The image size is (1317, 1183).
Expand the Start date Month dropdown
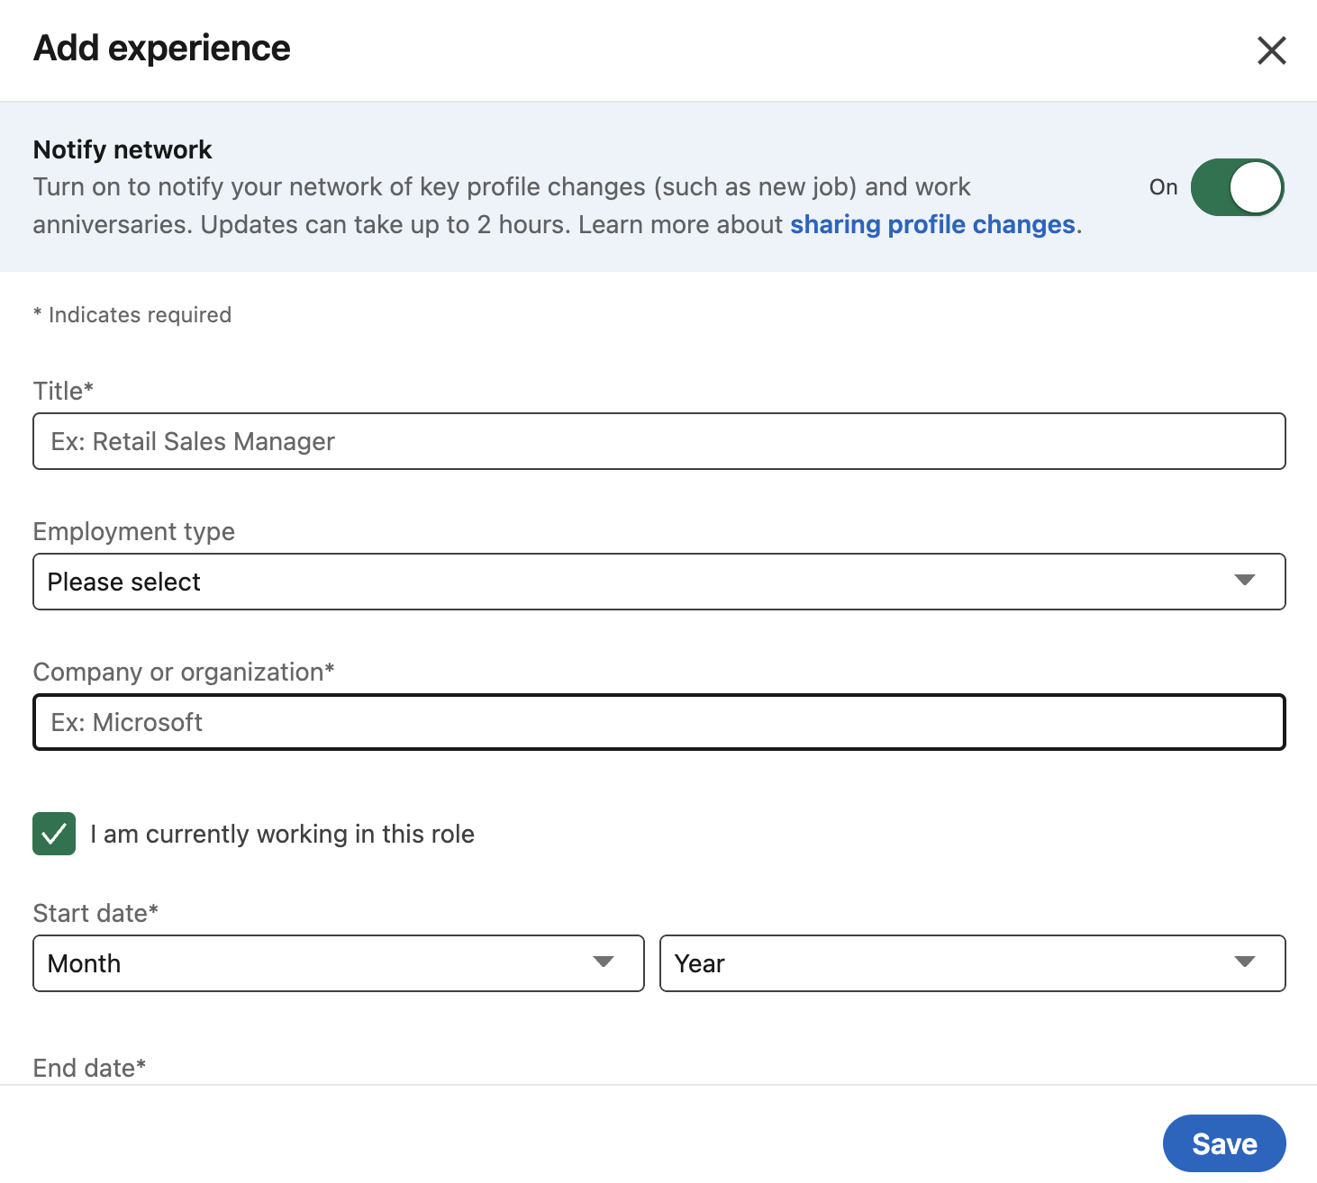click(338, 963)
